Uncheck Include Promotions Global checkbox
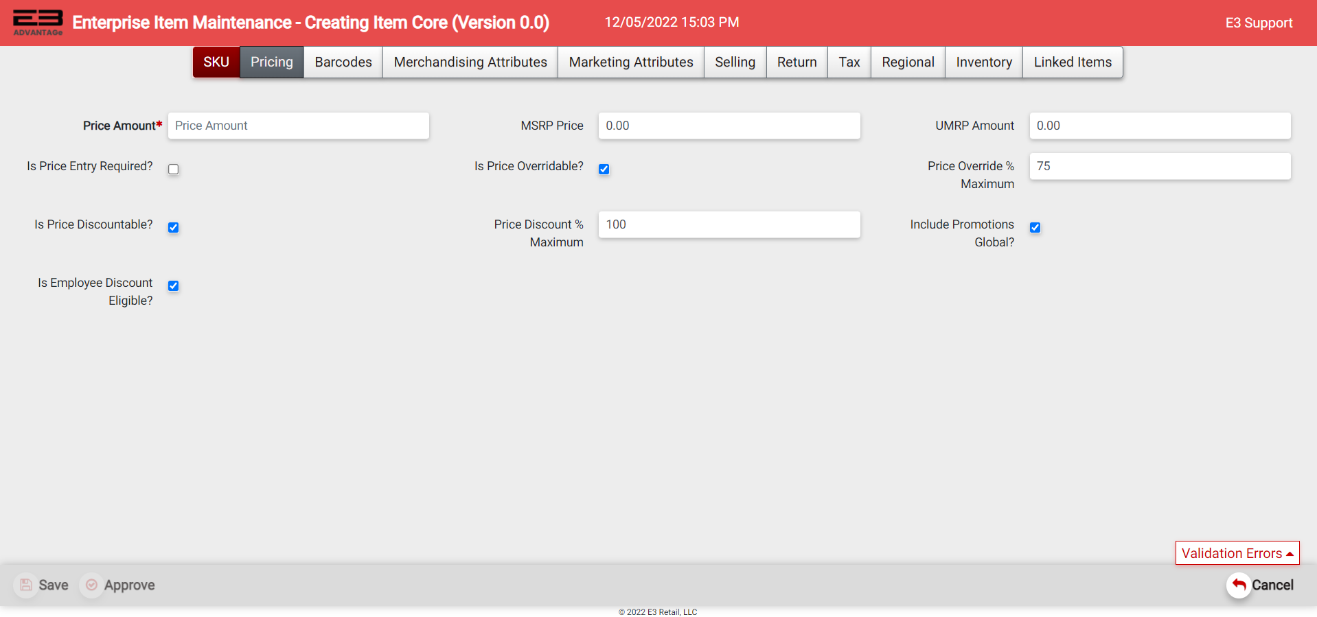Screen dimensions: 1317x617 coord(1035,228)
